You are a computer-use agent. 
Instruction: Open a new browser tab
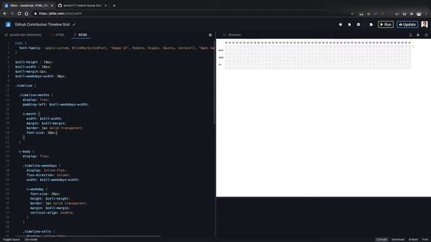tap(114, 5)
